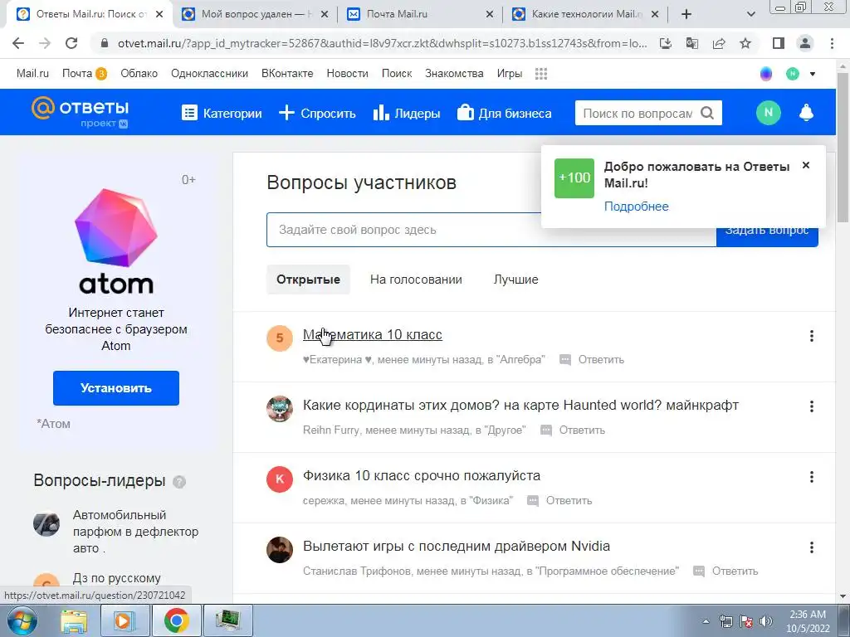850x637 pixels.
Task: Open all Mail.ru projects grid icon
Action: point(541,74)
